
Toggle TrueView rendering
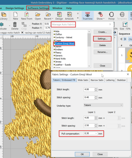(x=88, y=16)
